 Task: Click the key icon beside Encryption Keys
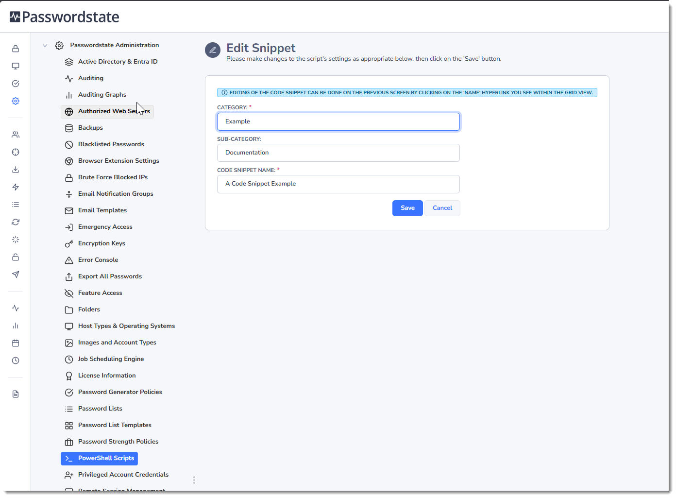[69, 244]
